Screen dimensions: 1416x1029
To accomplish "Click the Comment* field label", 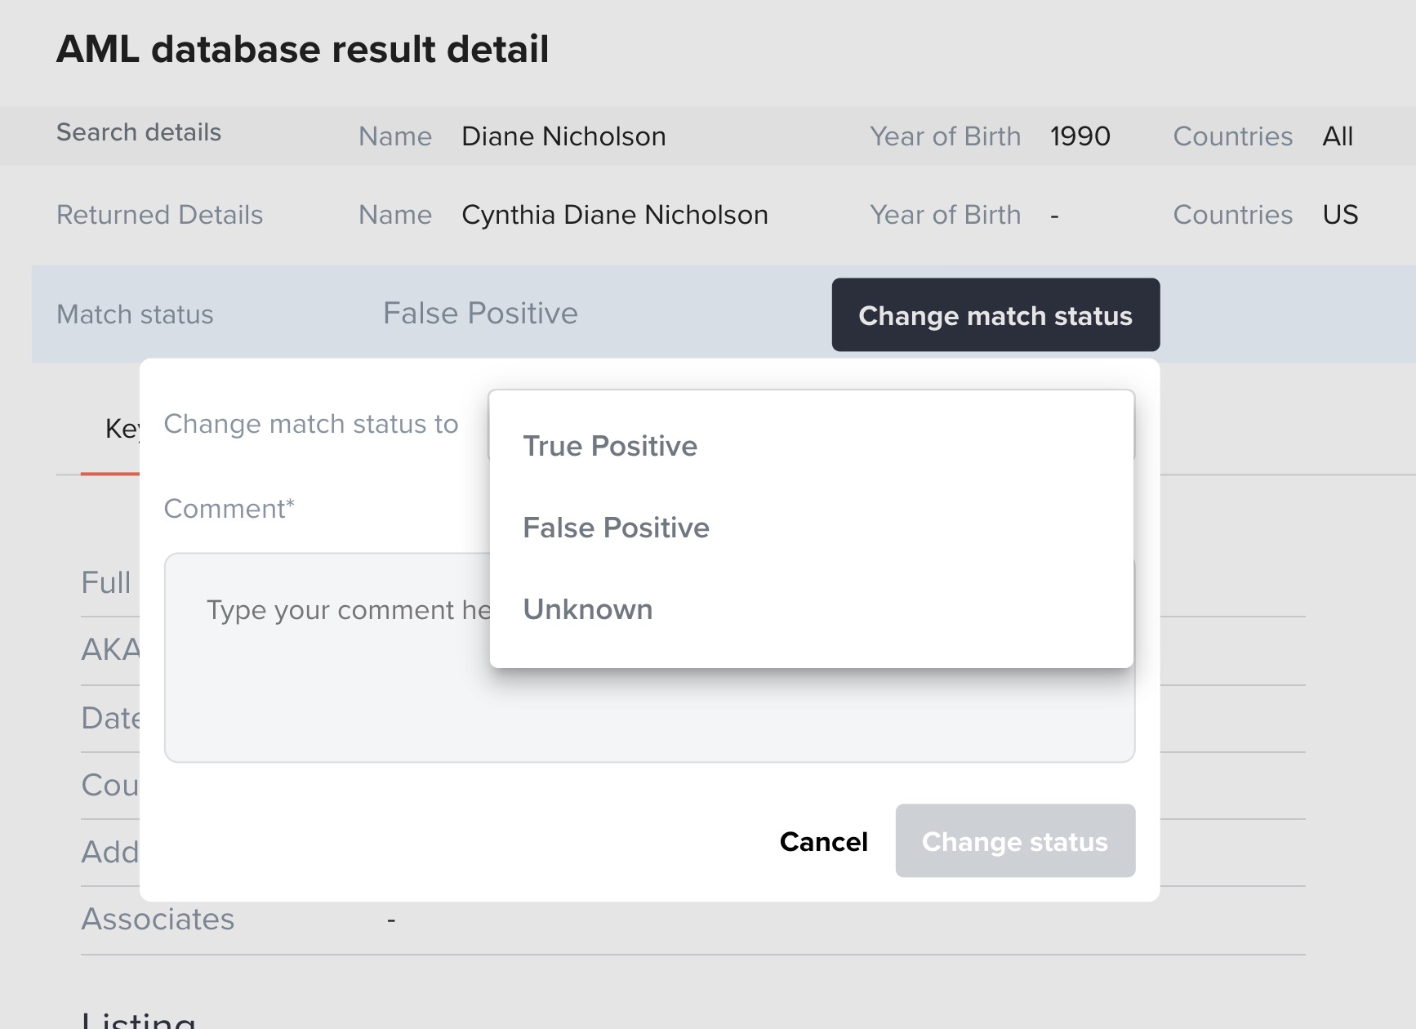I will (229, 509).
